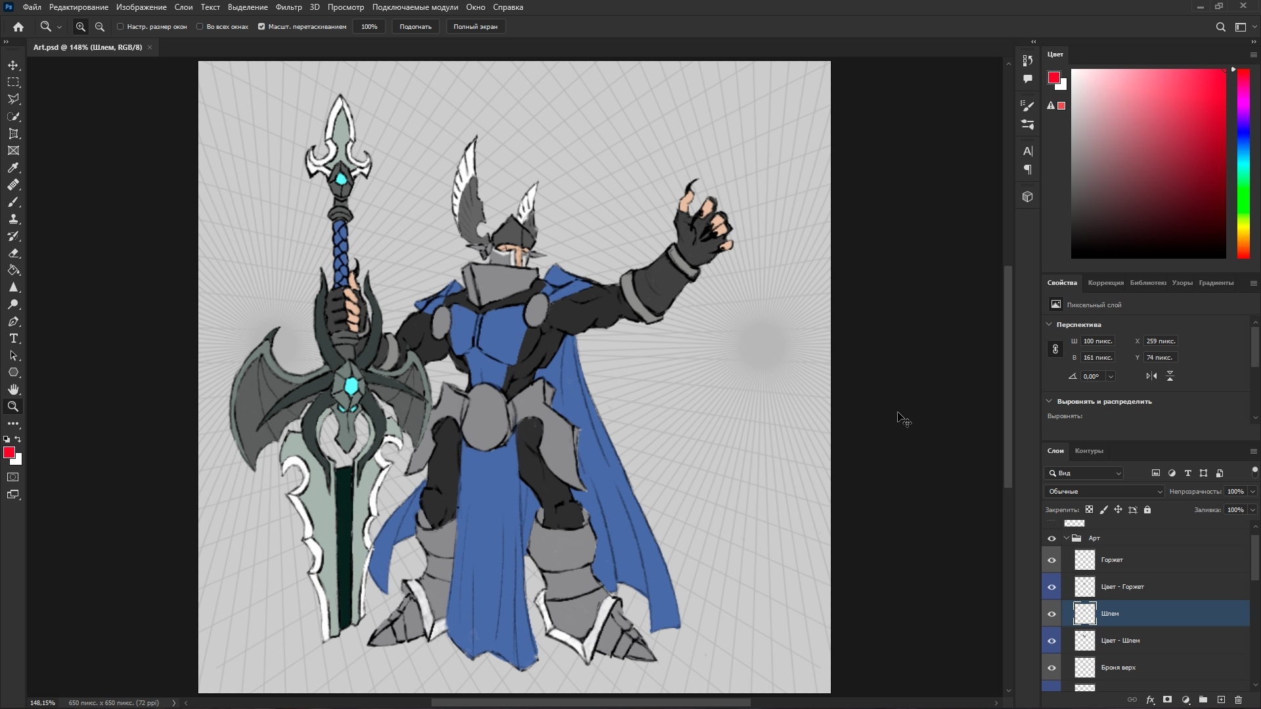Flip layer horizontally in Properties
Viewport: 1261px width, 709px height.
(1151, 376)
